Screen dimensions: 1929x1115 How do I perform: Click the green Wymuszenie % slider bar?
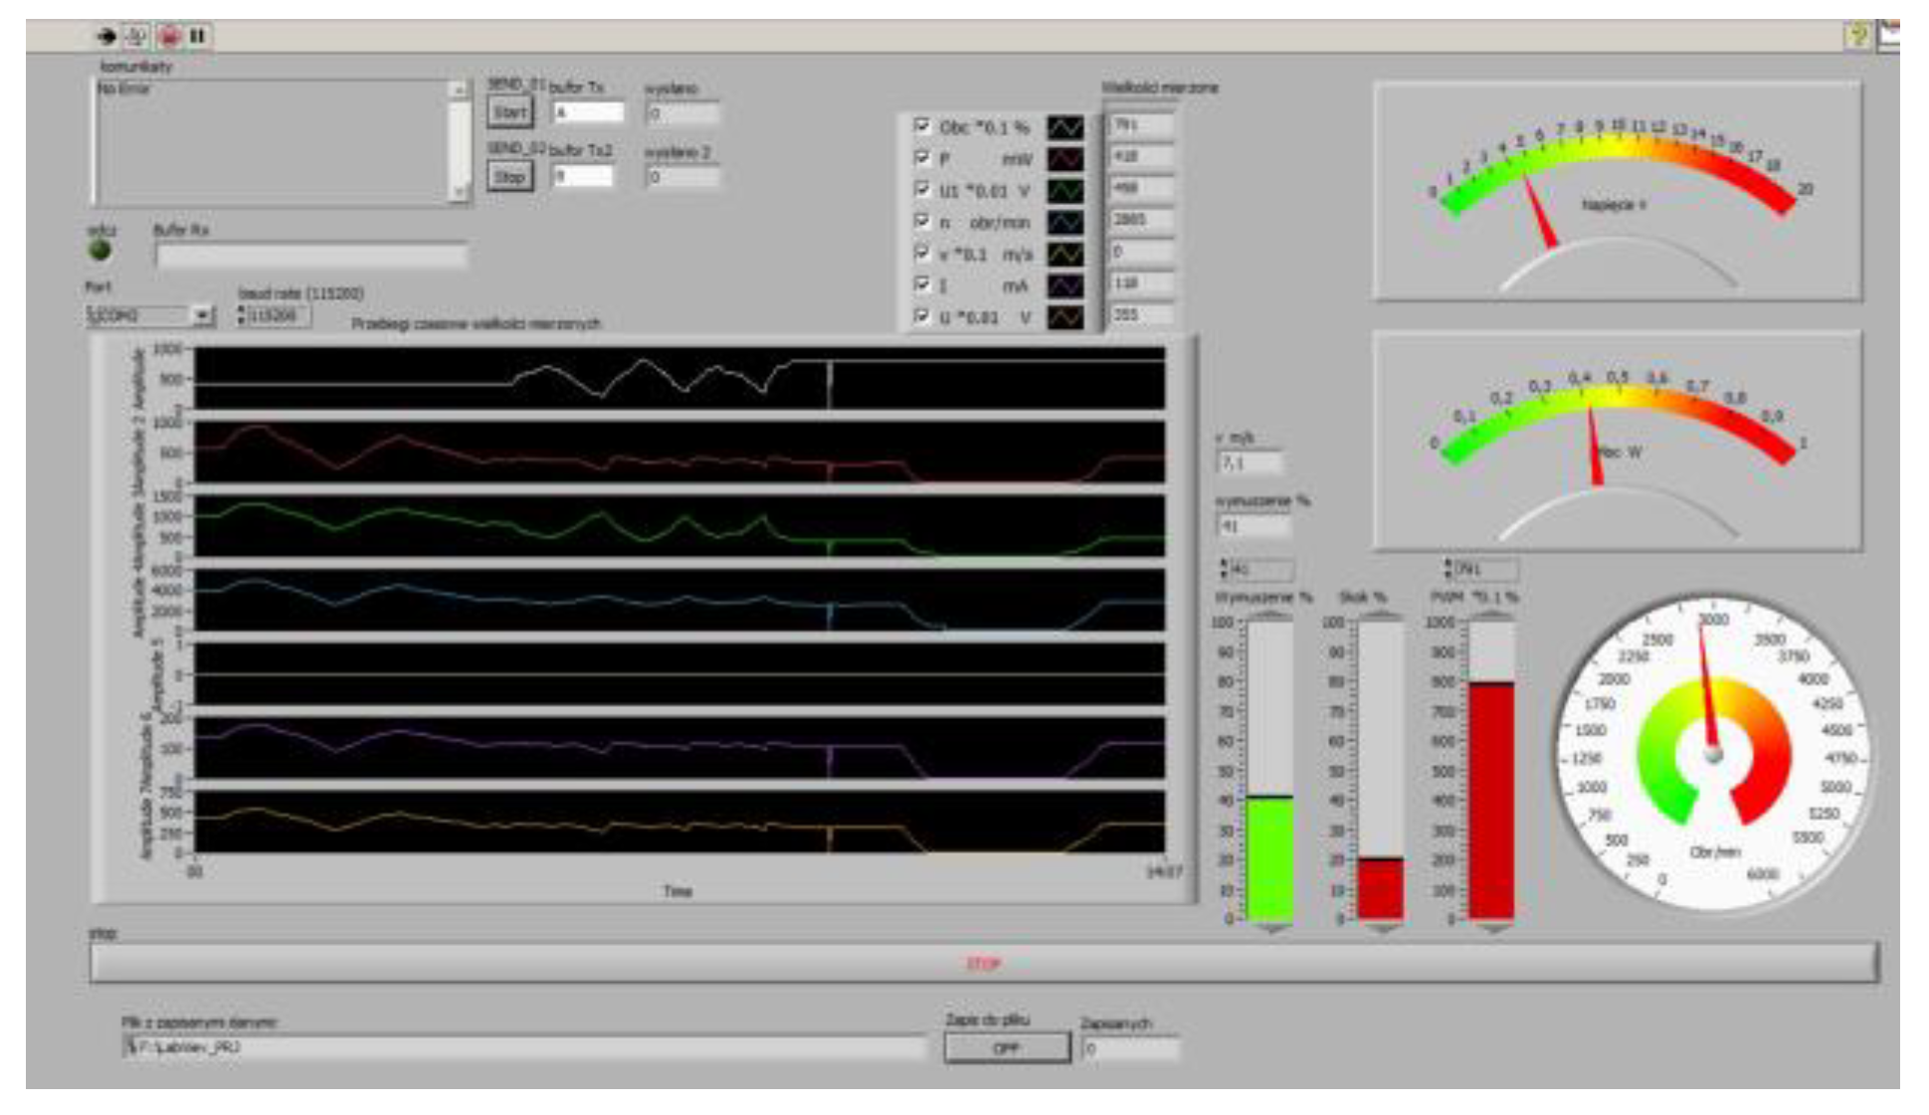click(1269, 857)
